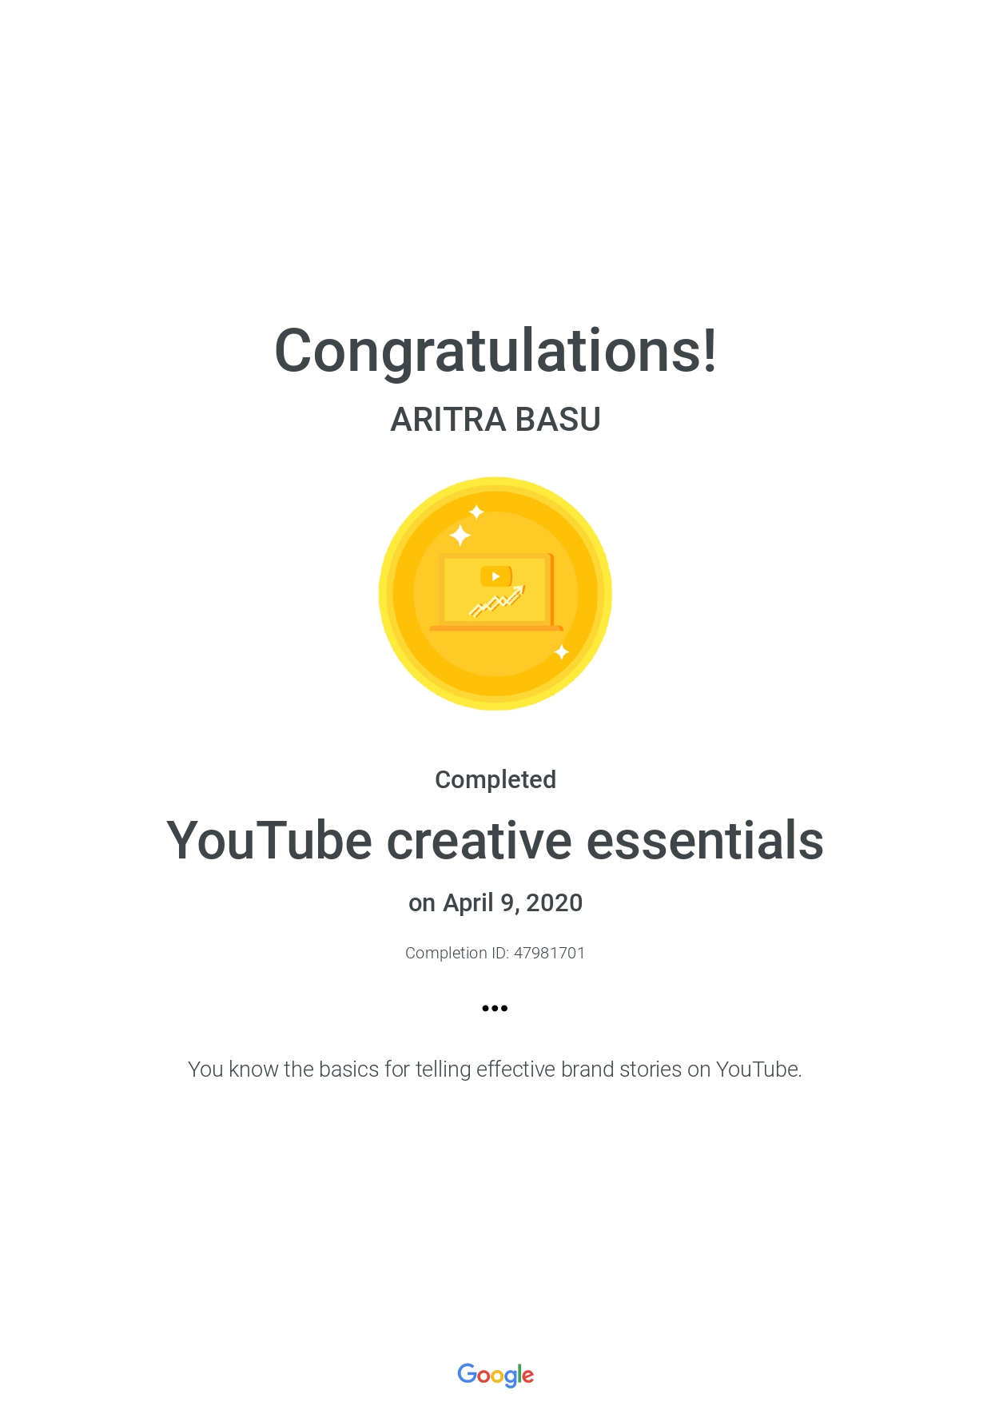Image resolution: width=991 pixels, height=1402 pixels.
Task: Click the date "on April 9, 2020"
Action: click(x=495, y=903)
